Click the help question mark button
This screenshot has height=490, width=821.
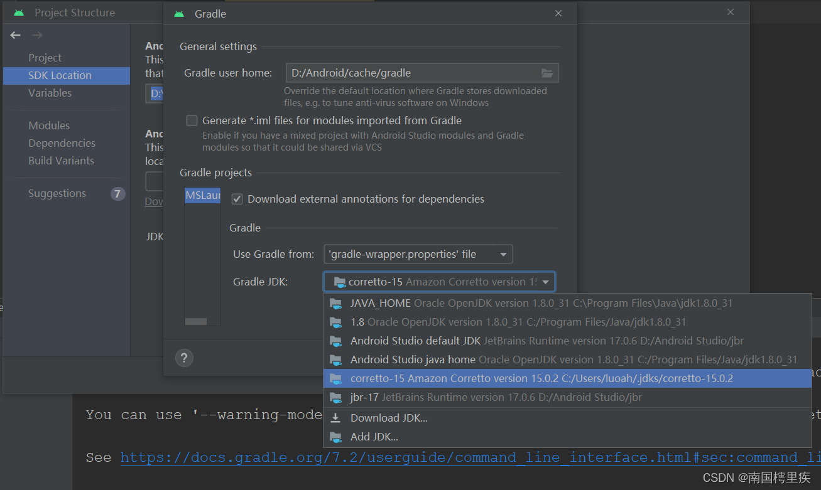pyautogui.click(x=184, y=358)
